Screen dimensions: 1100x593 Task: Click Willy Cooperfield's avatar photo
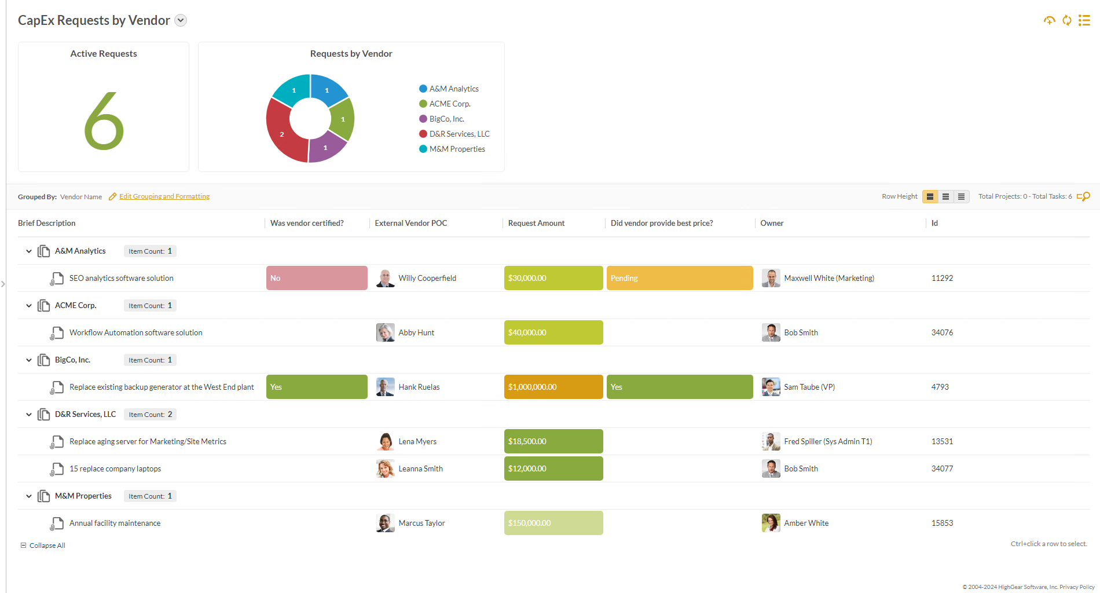(x=385, y=278)
